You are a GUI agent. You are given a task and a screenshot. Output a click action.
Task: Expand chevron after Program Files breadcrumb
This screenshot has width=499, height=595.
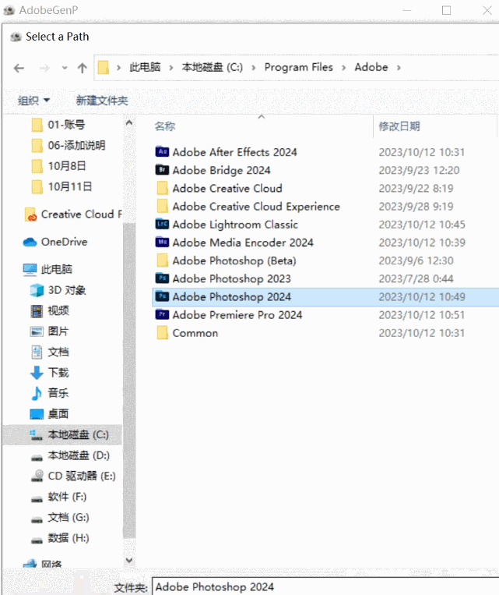point(344,68)
